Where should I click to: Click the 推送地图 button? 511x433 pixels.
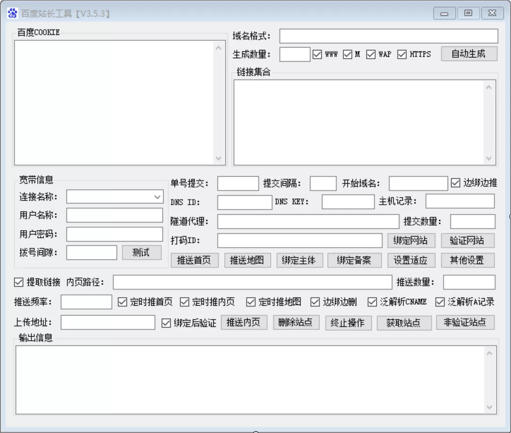point(248,260)
